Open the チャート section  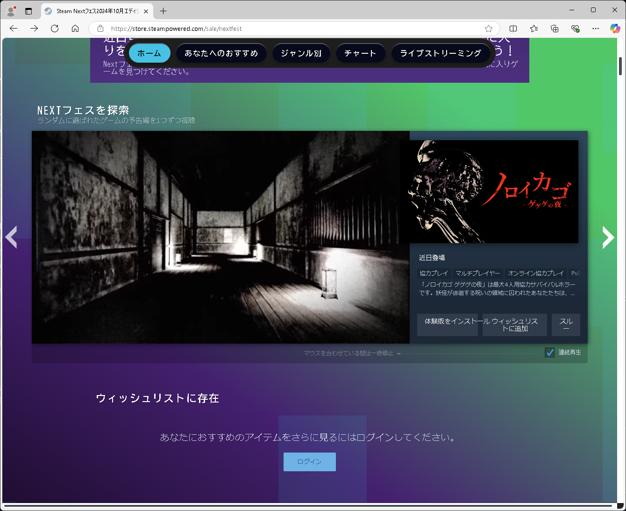click(x=360, y=53)
